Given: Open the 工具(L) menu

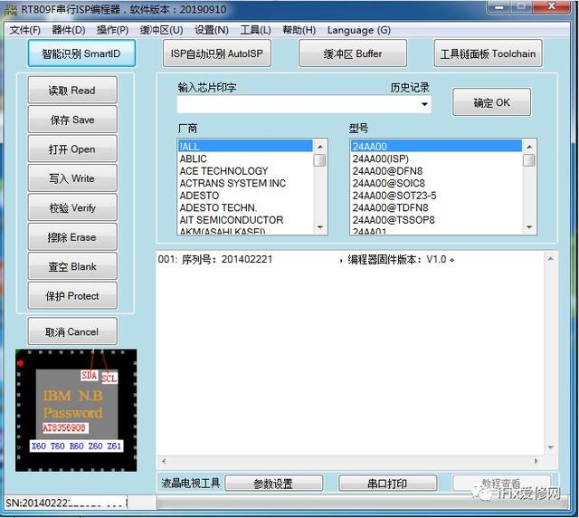Looking at the screenshot, I should coord(255,30).
